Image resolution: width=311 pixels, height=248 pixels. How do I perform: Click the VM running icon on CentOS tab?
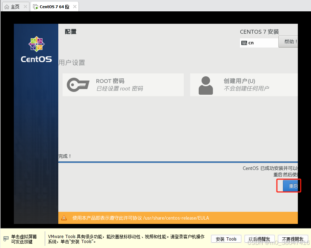36,7
